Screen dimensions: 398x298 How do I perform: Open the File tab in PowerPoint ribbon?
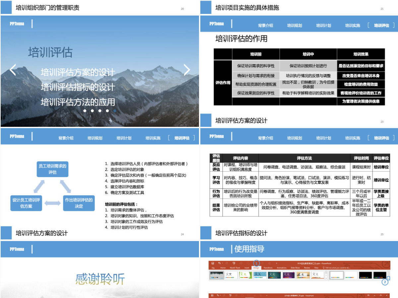(x=213, y=268)
